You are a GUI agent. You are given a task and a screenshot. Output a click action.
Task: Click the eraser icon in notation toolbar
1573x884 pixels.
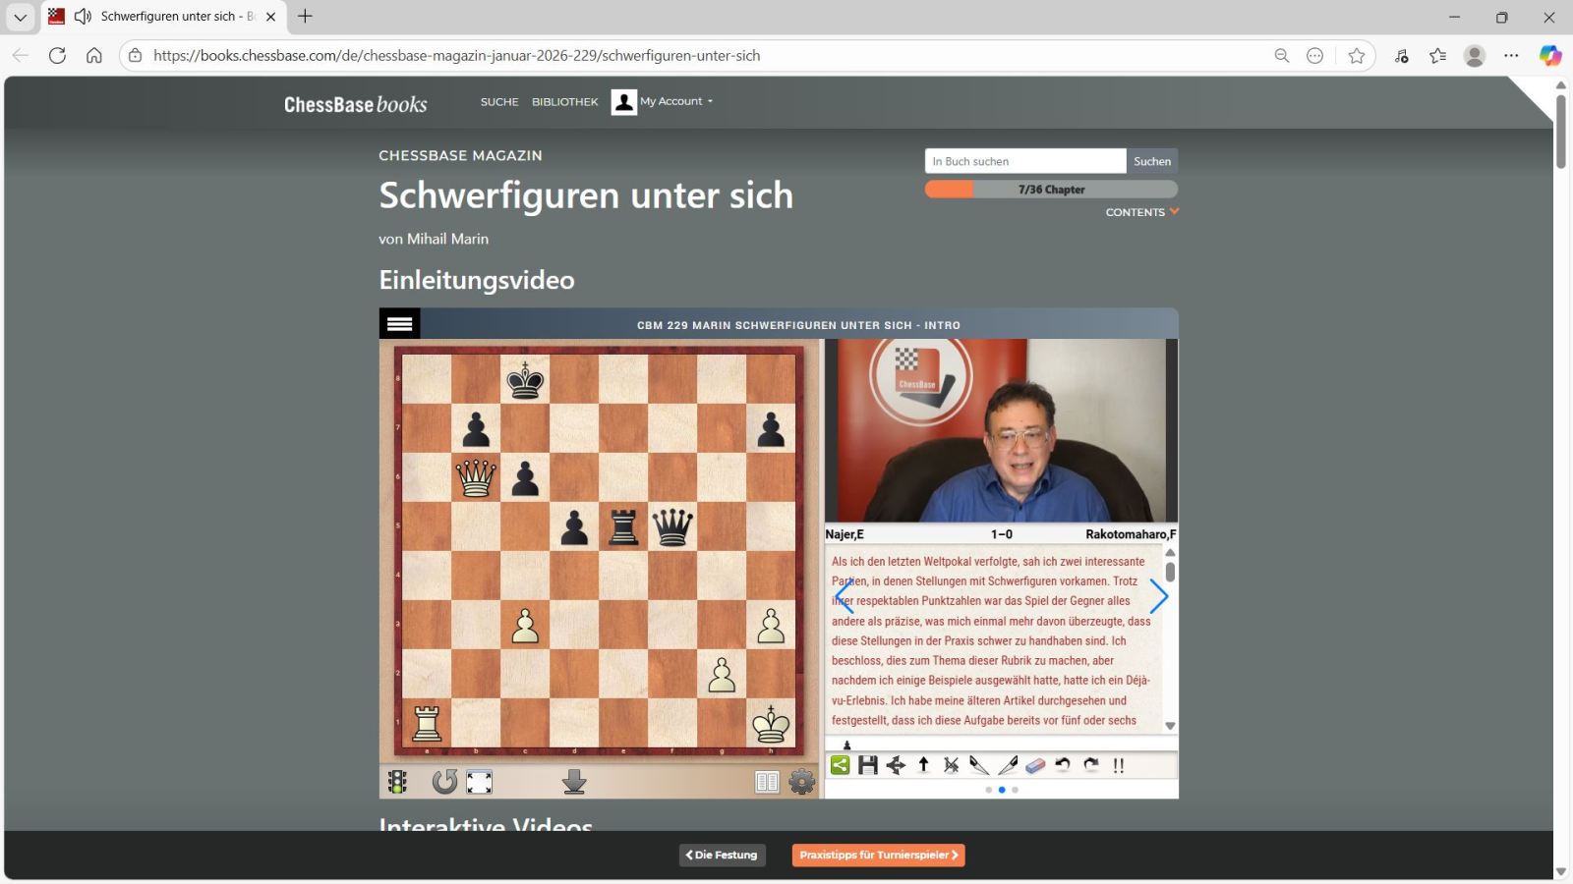pyautogui.click(x=1035, y=765)
